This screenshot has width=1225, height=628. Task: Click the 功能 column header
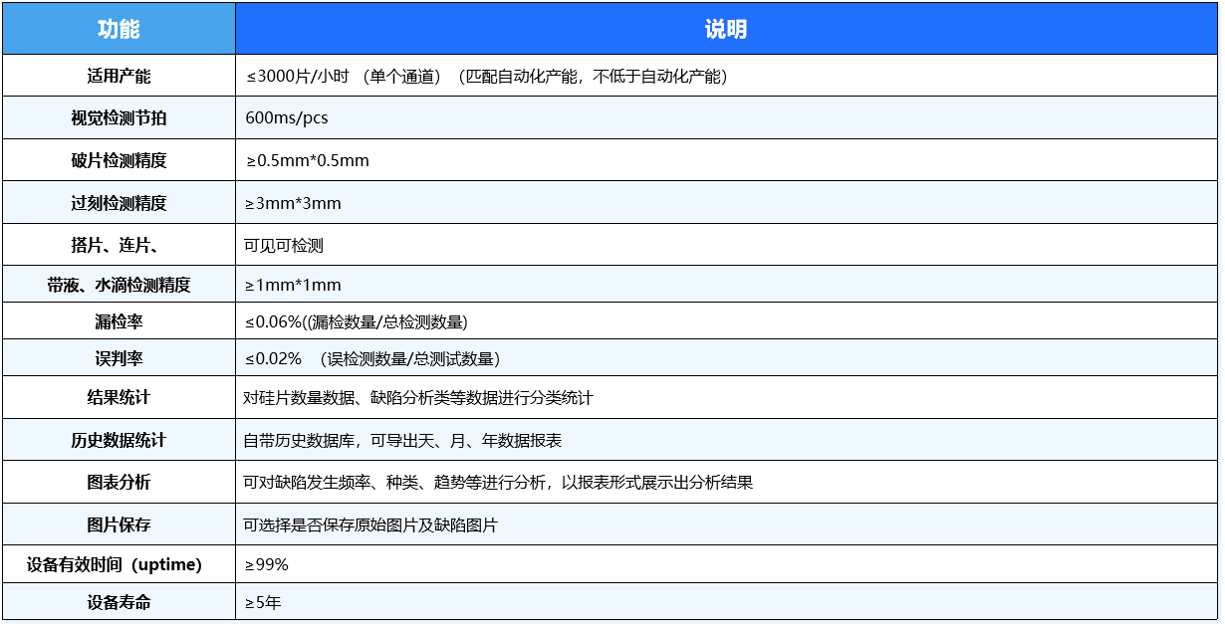[x=119, y=29]
